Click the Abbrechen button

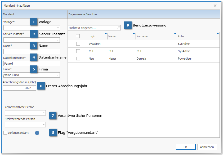point(207,147)
